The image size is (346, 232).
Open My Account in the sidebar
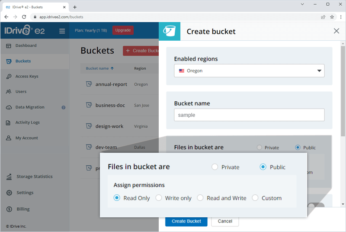(x=26, y=138)
